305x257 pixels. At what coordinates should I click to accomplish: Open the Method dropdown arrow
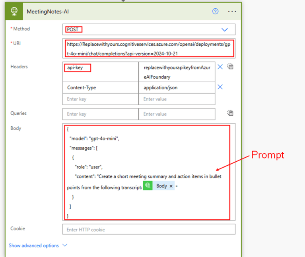pyautogui.click(x=224, y=30)
